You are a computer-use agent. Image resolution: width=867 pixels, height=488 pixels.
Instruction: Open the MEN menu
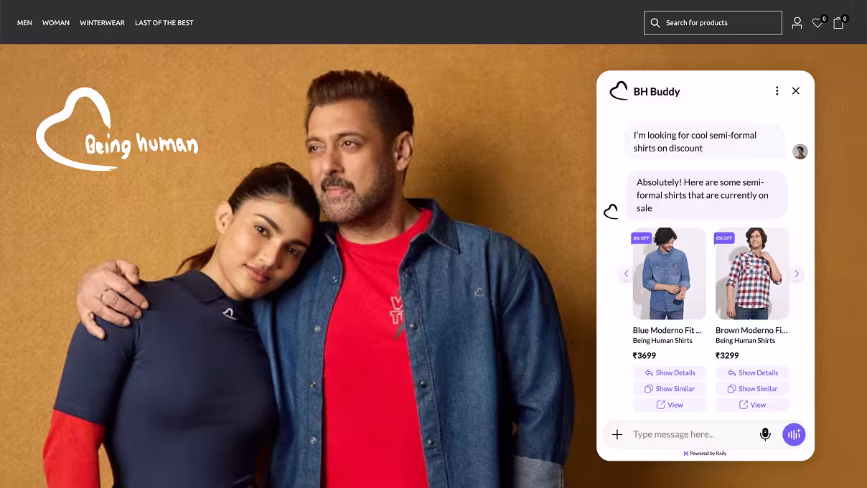[24, 23]
